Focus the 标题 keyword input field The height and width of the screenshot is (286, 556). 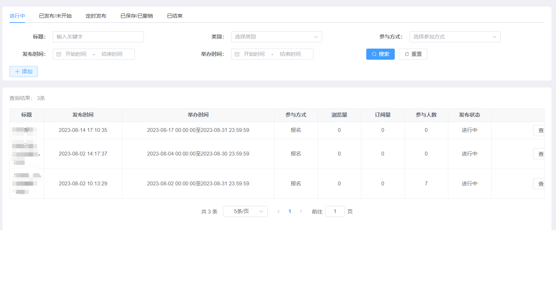click(x=98, y=37)
